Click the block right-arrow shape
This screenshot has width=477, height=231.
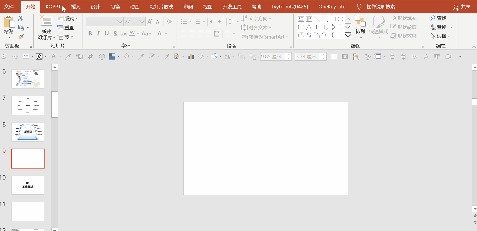tap(332, 27)
